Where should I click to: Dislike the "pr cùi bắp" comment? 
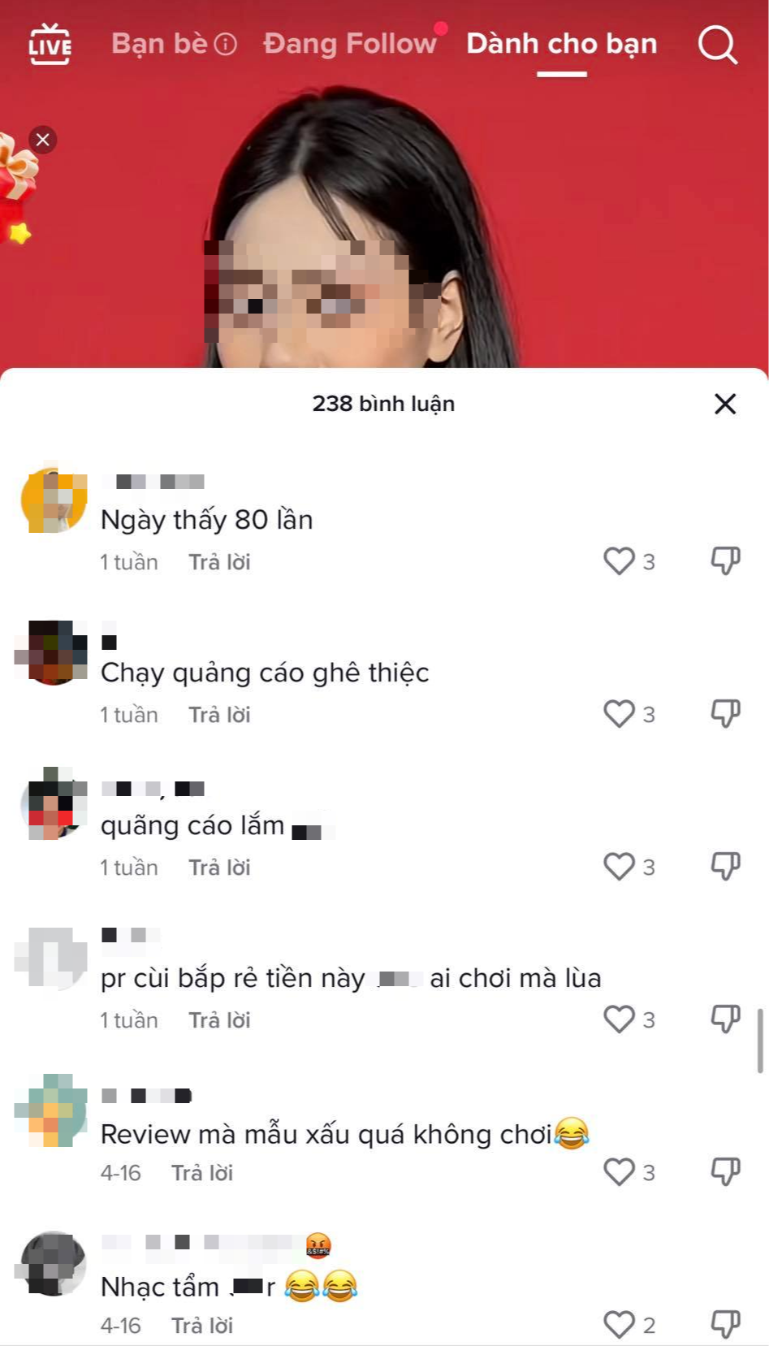pos(725,1019)
